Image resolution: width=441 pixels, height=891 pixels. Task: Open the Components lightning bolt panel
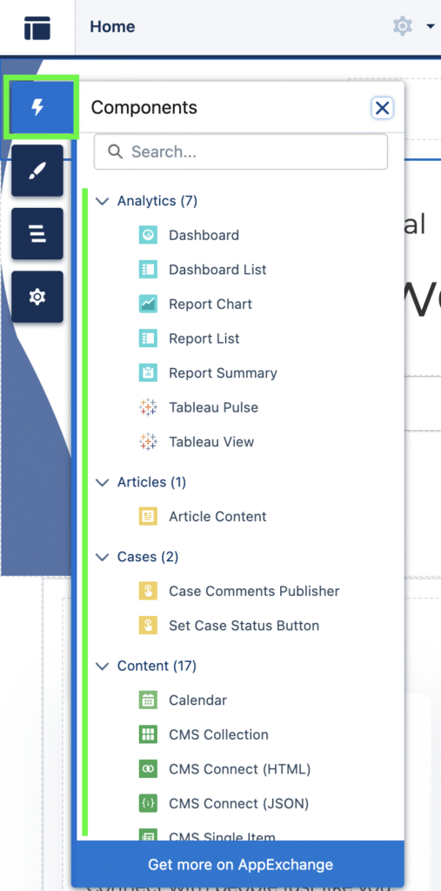[x=37, y=107]
